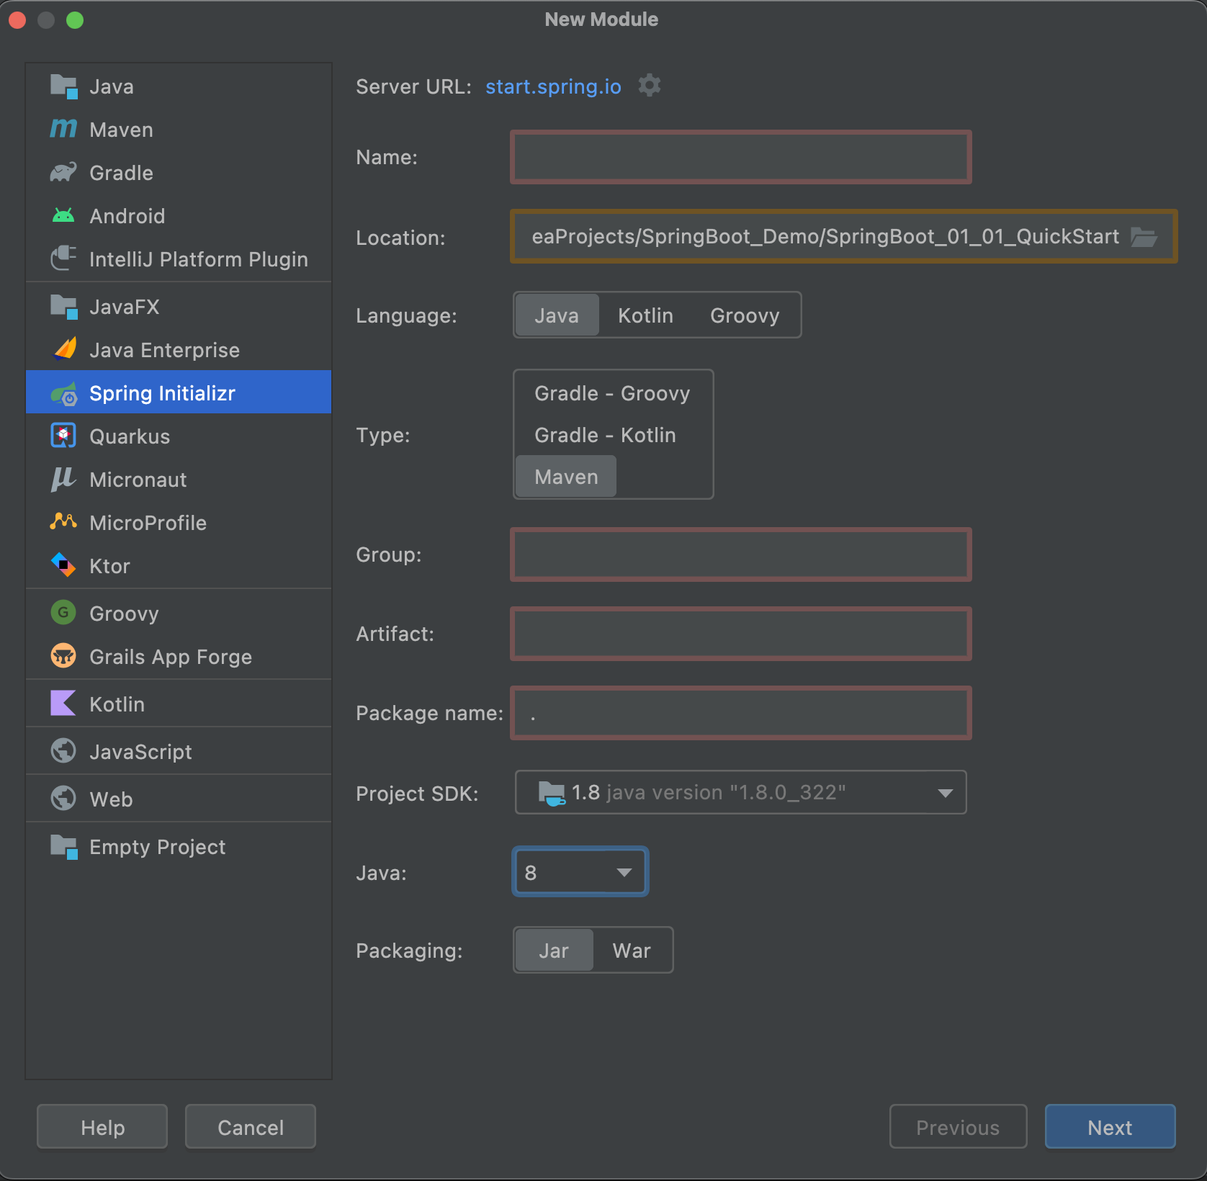1207x1181 pixels.
Task: Select the JavaScript generator label
Action: click(140, 752)
